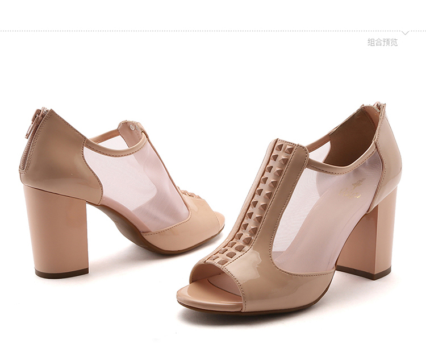This screenshot has width=426, height=348.
Task: Click the down chevron on the dotted divider
Action: coord(404,32)
